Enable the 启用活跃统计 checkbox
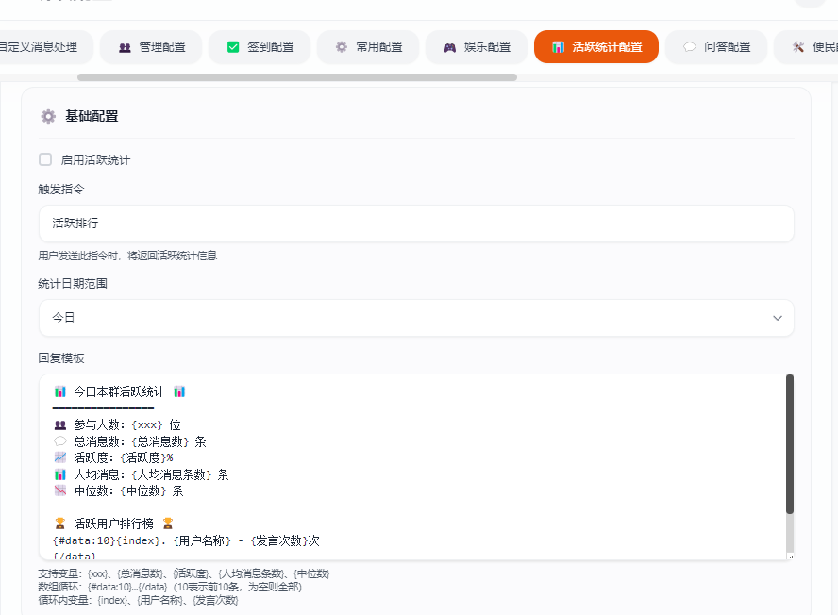The width and height of the screenshot is (838, 615). [x=44, y=159]
